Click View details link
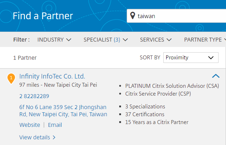Viewport: 226px width, 145px height. coord(35,137)
